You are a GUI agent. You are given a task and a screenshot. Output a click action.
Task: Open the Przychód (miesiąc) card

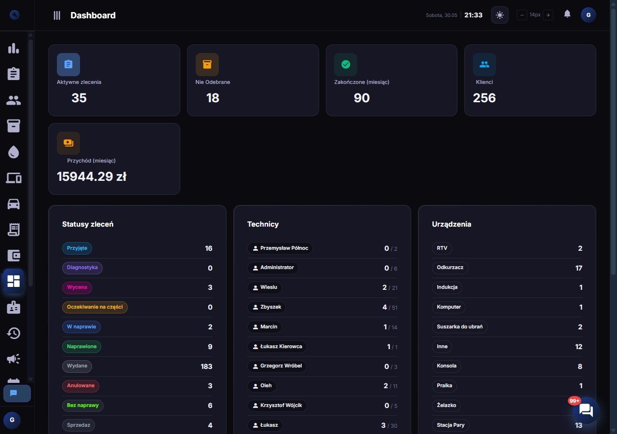coord(114,159)
